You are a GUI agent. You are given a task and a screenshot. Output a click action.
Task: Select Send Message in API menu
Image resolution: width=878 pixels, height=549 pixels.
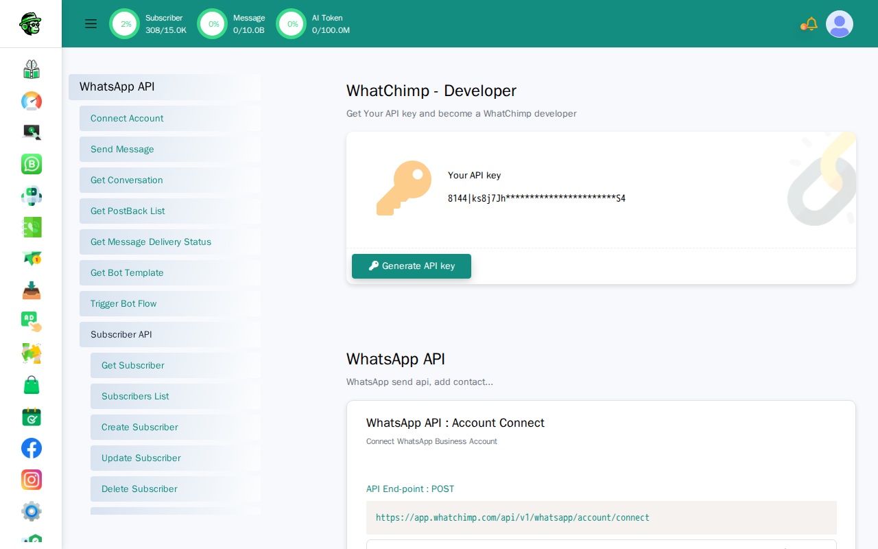[x=170, y=150]
